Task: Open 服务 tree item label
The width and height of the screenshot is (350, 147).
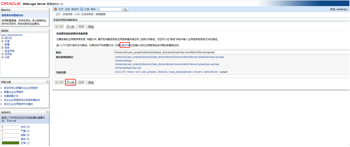Action: point(7,48)
